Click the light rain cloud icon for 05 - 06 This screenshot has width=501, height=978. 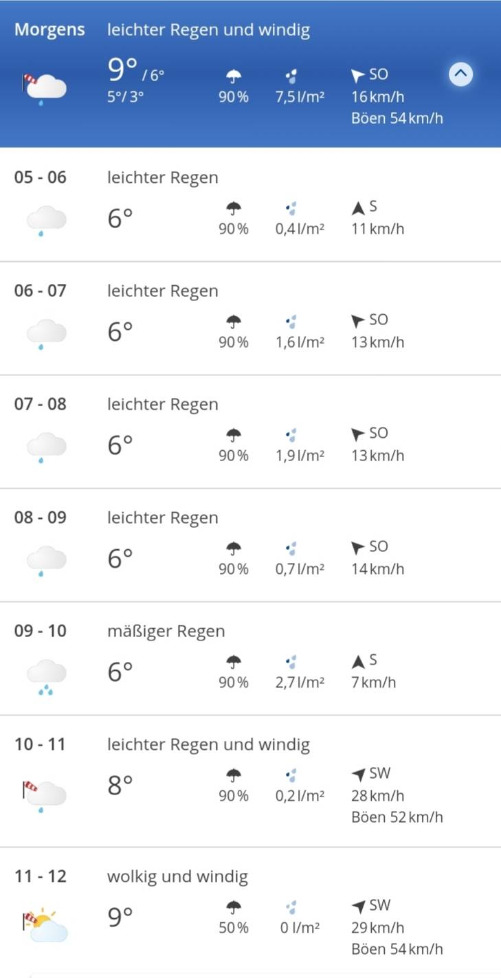46,221
